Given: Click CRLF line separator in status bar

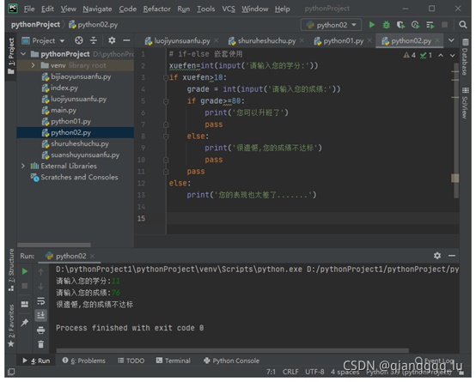Looking at the screenshot, I should point(290,372).
